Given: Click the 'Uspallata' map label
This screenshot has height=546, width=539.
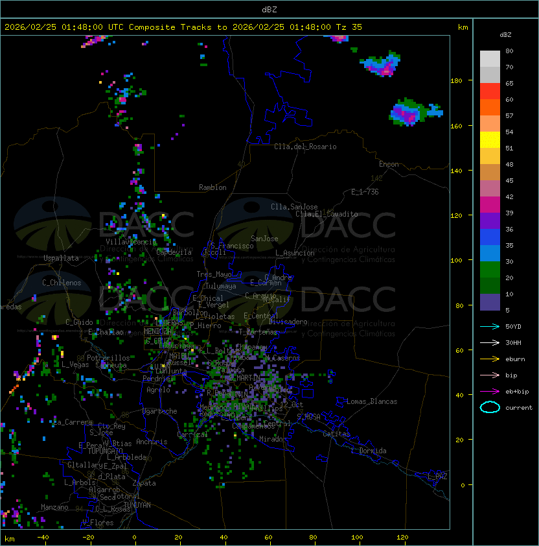Looking at the screenshot, I should tap(61, 258).
